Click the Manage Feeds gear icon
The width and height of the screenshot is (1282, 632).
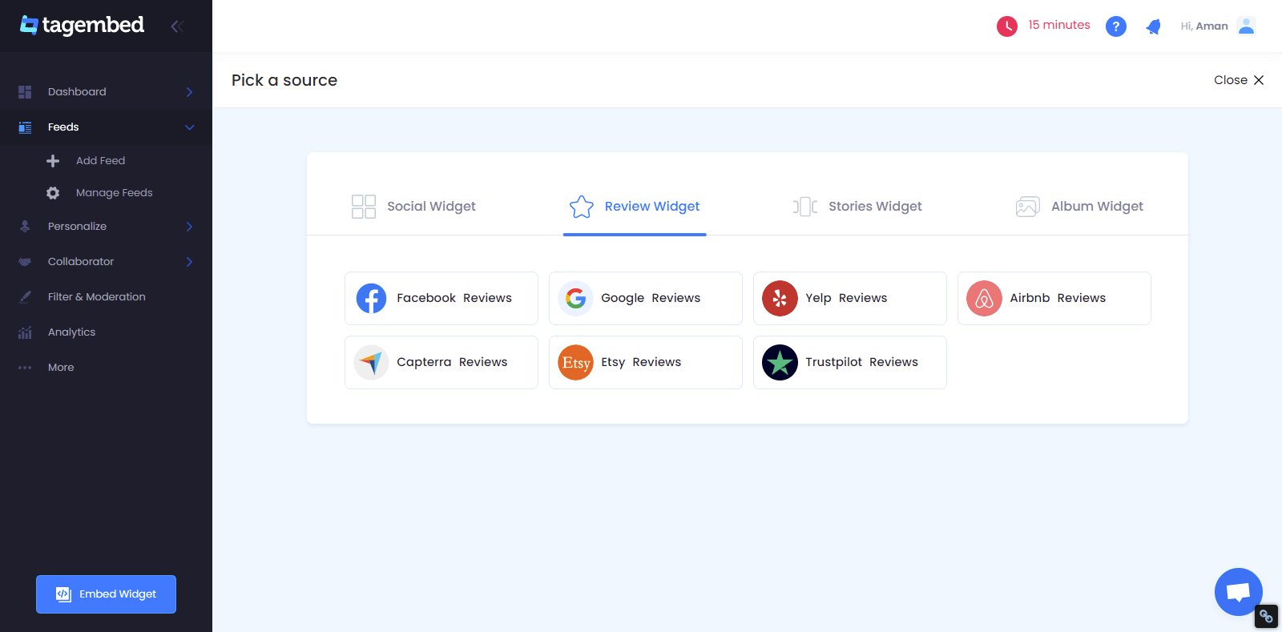tap(53, 193)
